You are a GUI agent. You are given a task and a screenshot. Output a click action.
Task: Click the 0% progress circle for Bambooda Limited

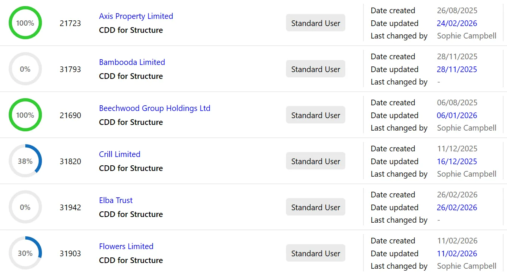point(25,69)
